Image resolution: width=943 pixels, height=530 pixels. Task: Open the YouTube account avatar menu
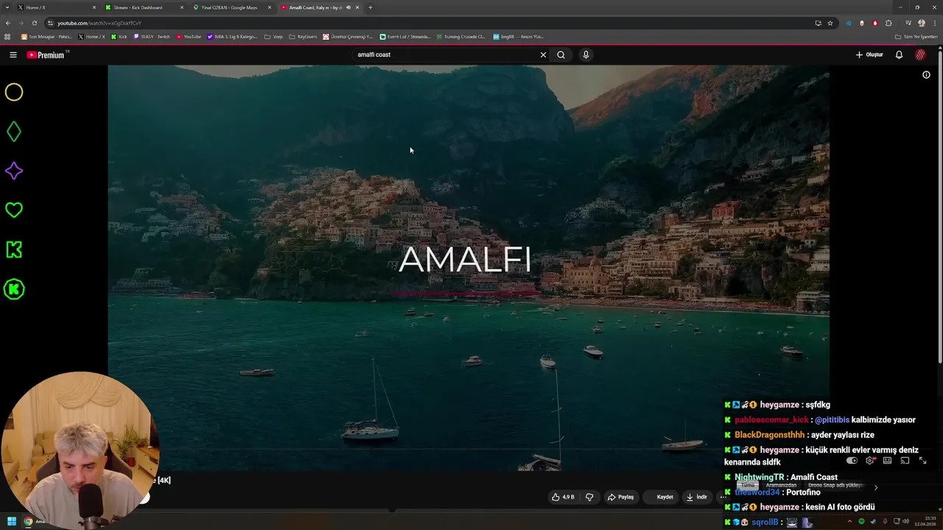pos(920,54)
